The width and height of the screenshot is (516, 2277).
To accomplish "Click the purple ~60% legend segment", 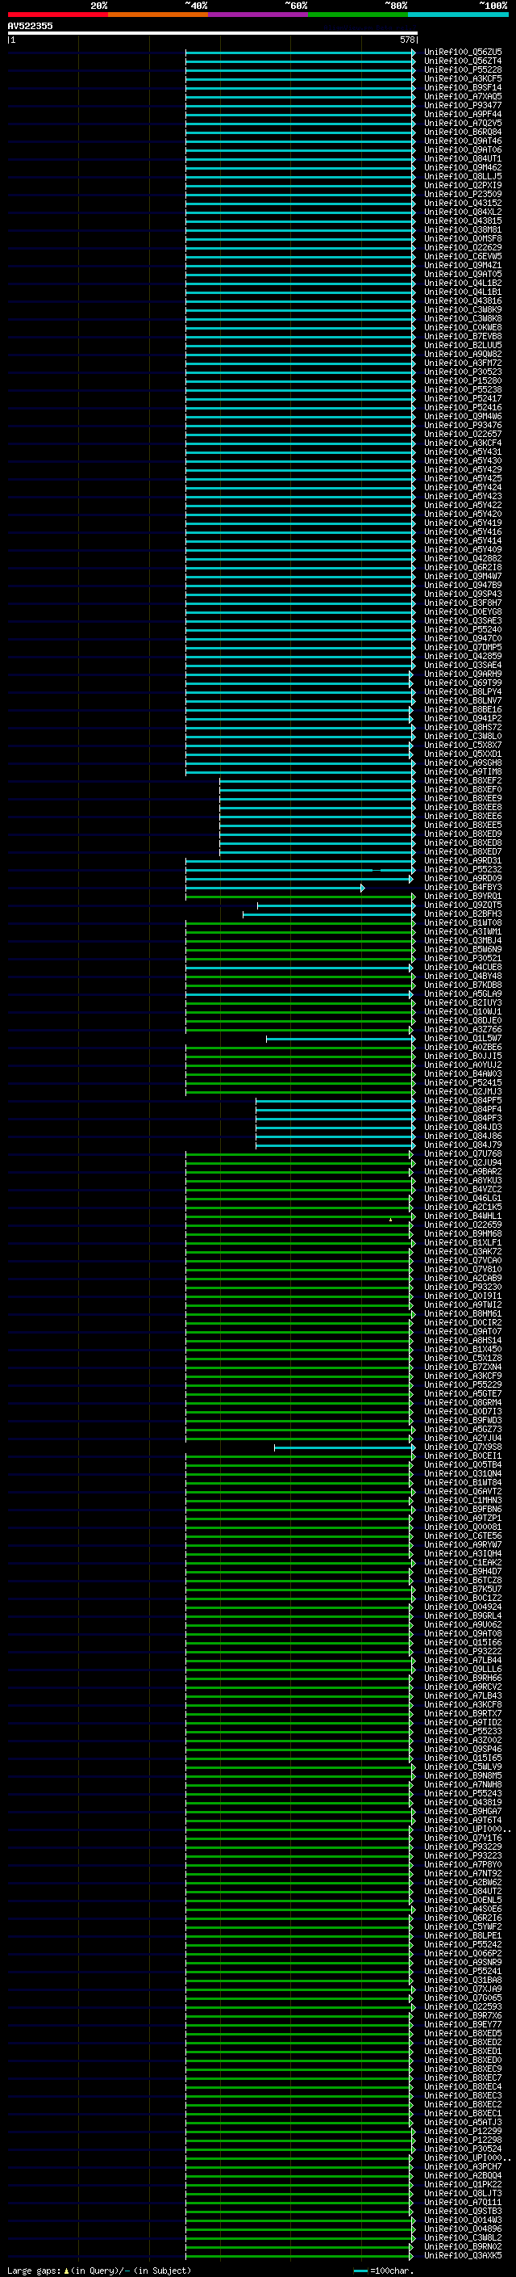I will (259, 15).
